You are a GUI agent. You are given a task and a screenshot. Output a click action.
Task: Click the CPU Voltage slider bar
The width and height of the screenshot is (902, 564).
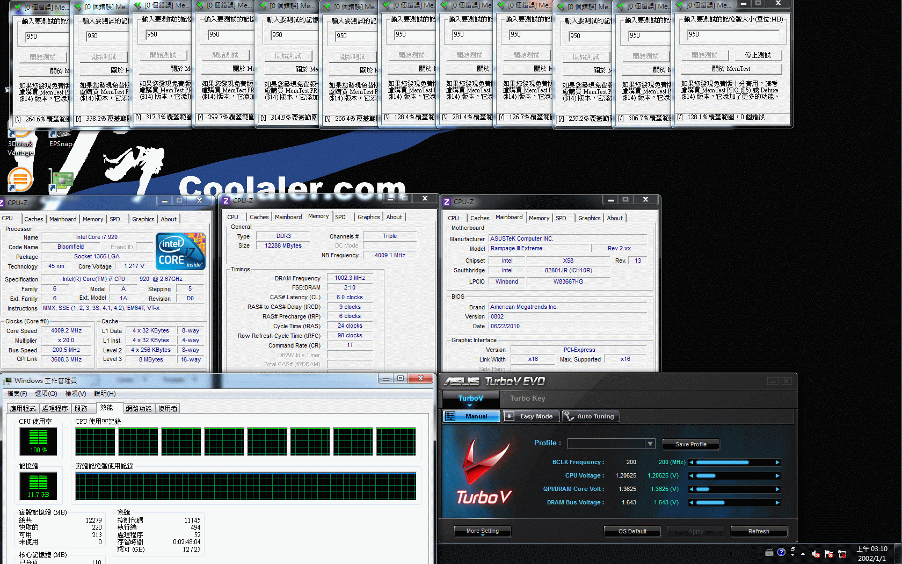point(734,476)
